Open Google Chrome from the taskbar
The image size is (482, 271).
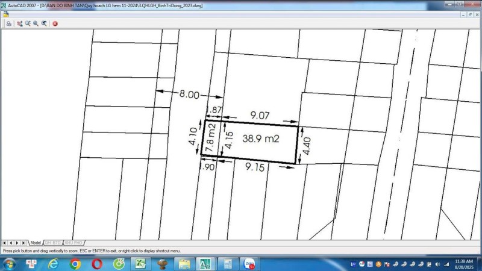point(75,264)
